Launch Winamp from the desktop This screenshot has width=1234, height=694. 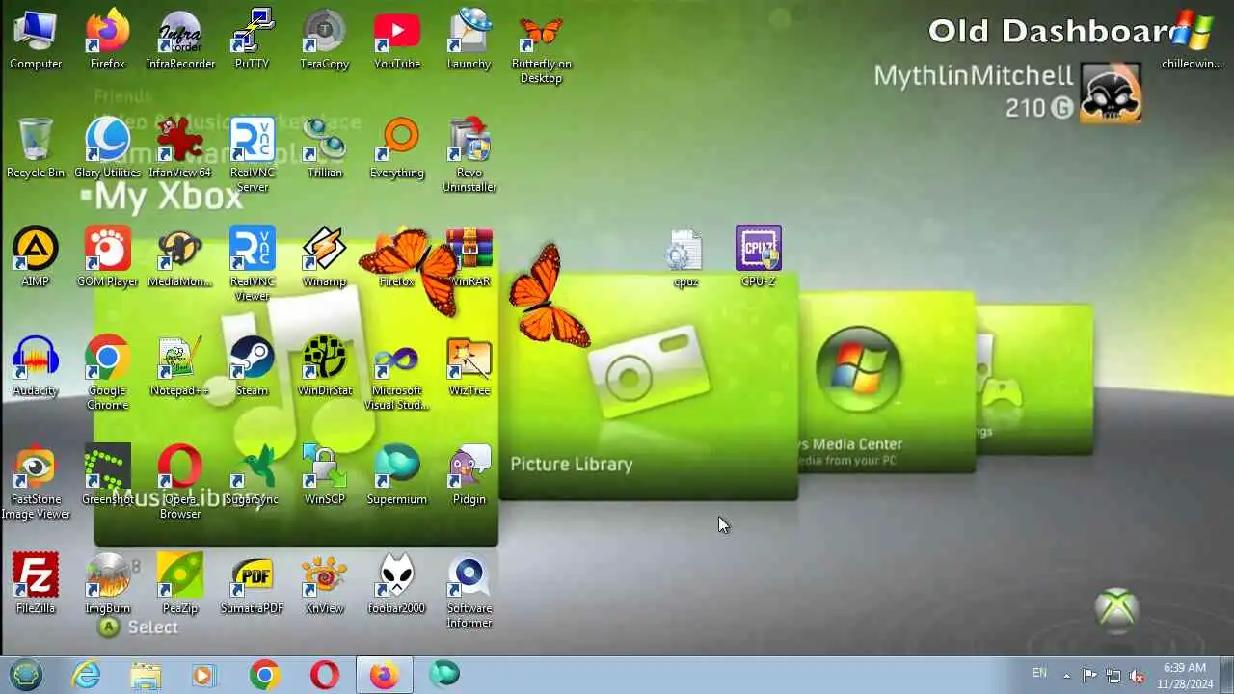324,257
